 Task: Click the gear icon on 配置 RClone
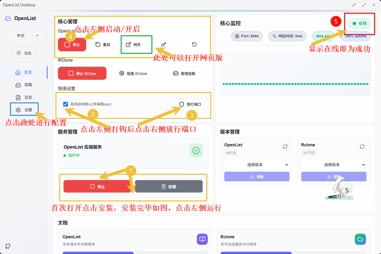122,73
